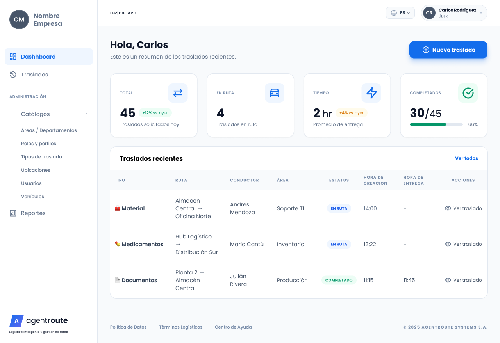This screenshot has width=500, height=343.
Task: Click the Soporte TI area cell
Action: coord(290,208)
